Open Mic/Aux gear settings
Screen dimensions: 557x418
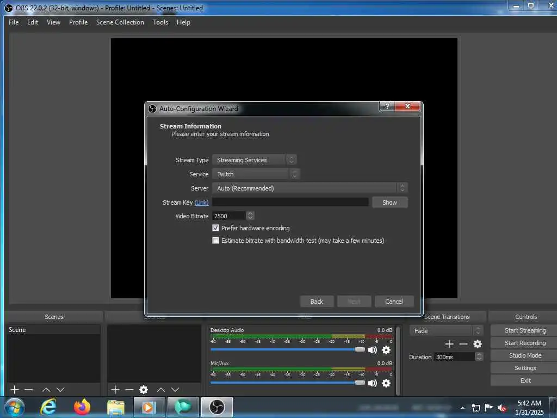pyautogui.click(x=386, y=383)
